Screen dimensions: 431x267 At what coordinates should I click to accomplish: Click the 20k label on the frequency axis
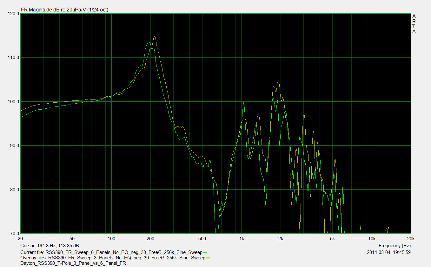[x=411, y=239]
